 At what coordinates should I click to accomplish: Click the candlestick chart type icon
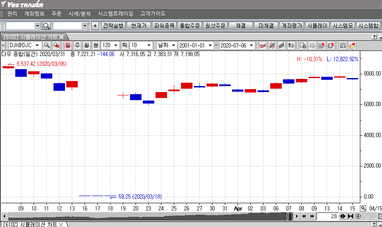click(x=272, y=45)
